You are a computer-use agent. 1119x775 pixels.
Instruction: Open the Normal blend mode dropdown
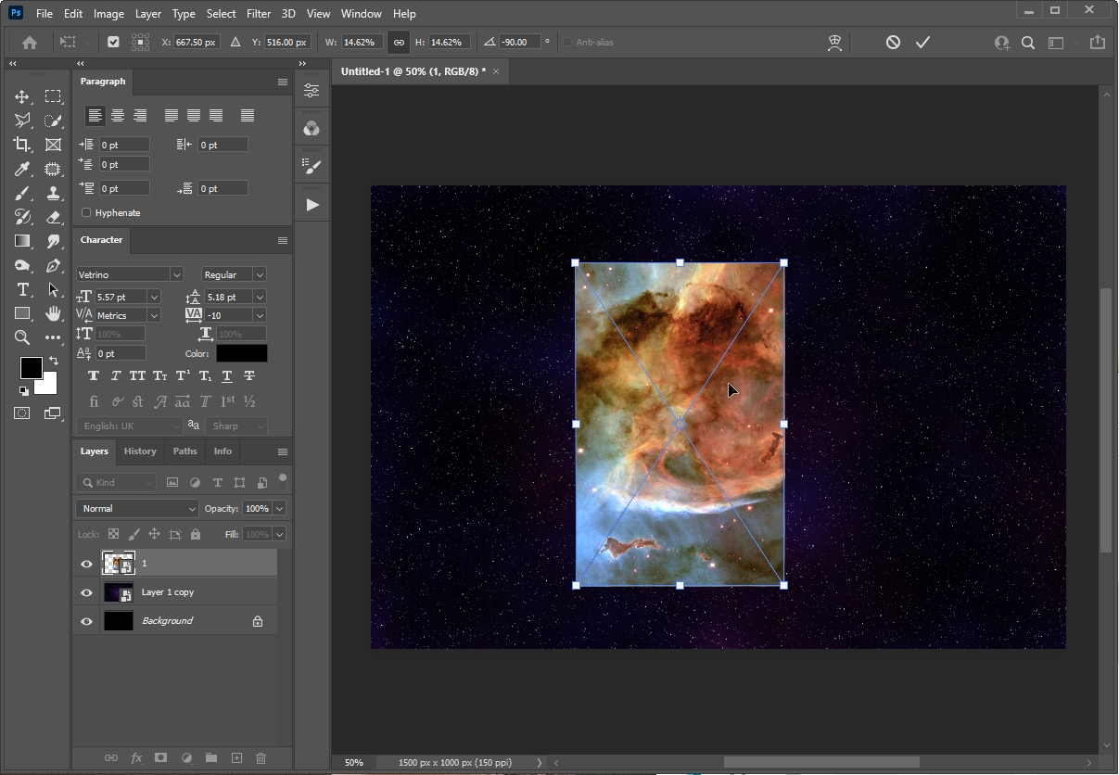point(137,508)
